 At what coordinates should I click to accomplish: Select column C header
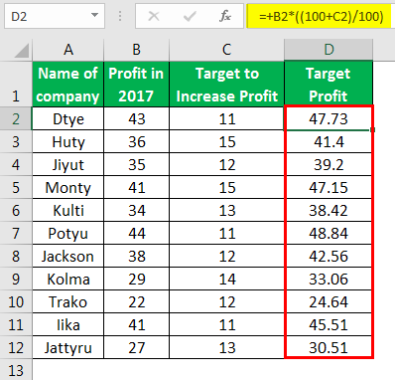(x=226, y=50)
